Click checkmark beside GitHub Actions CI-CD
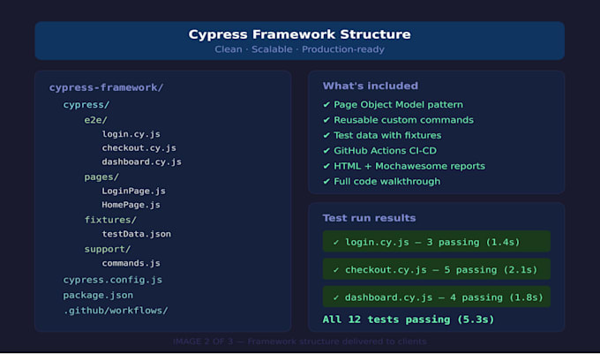600x361 pixels. coord(326,150)
